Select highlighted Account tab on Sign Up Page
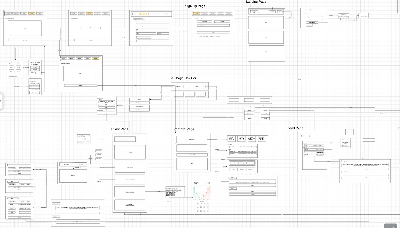The image size is (400, 228). pos(197,13)
